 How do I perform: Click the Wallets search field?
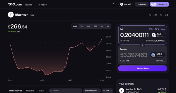coord(66,91)
